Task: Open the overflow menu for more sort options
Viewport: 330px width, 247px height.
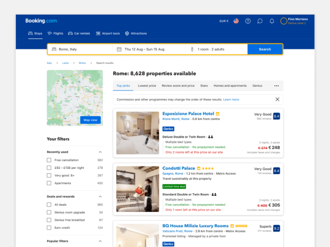Action: pyautogui.click(x=276, y=85)
